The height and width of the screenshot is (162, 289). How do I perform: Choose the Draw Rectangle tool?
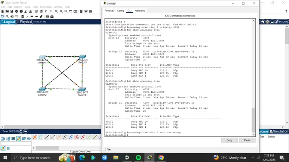[32, 16]
